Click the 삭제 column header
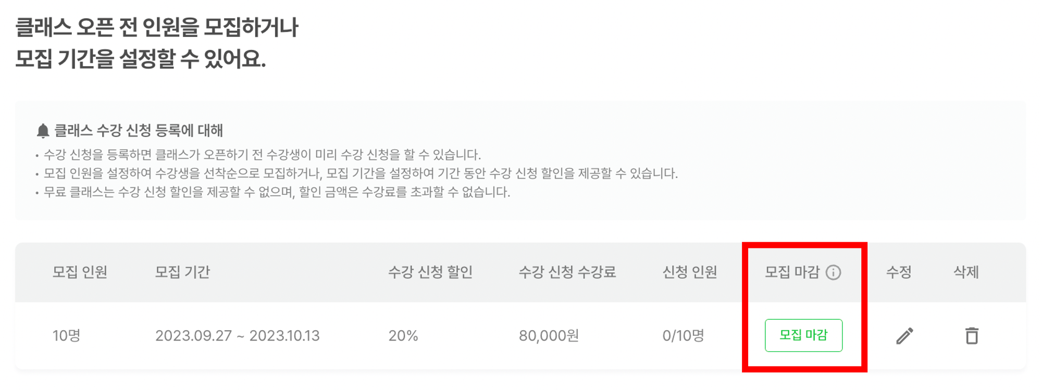1042x390 pixels. click(x=966, y=272)
